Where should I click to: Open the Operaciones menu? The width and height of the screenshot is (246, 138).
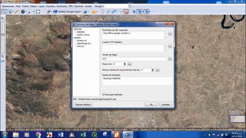[x=8, y=6]
